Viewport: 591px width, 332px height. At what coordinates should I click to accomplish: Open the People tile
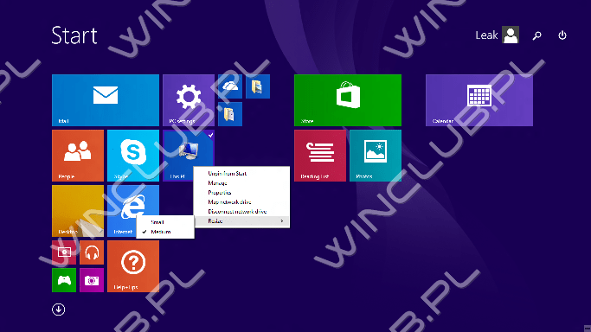78,156
